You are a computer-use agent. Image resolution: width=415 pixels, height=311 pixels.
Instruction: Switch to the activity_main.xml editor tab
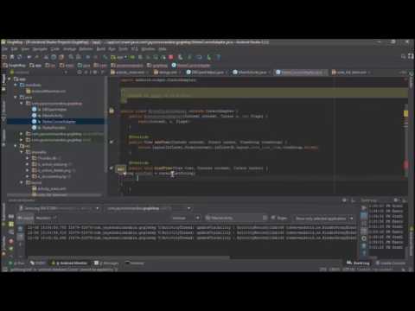tap(130, 73)
